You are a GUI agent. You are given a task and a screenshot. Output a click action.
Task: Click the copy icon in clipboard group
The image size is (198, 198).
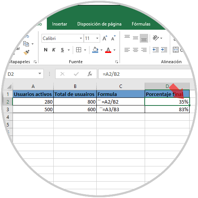(26, 44)
